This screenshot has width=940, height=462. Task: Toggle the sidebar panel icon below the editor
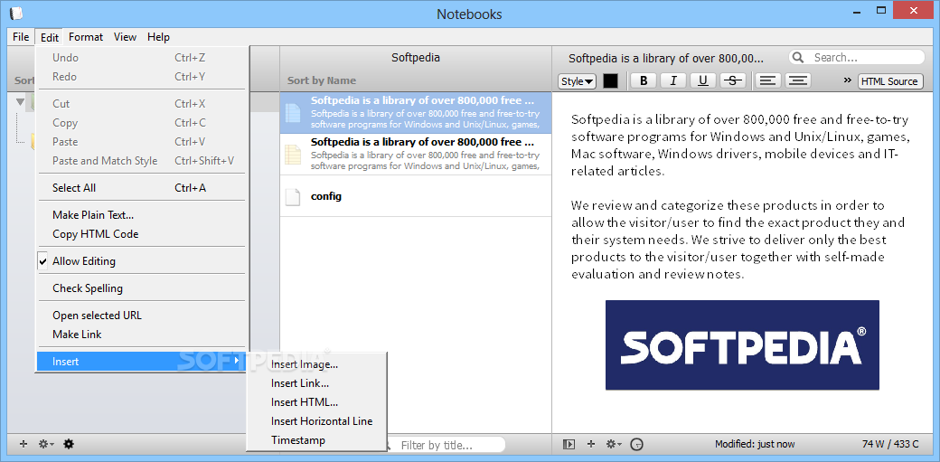click(x=569, y=444)
